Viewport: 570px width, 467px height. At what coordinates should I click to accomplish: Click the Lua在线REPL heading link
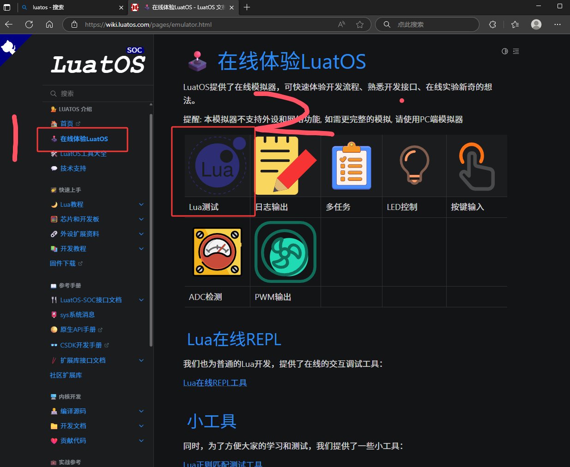click(234, 340)
